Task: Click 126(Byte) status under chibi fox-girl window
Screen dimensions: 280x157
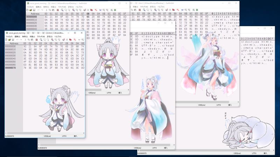Action: (x=92, y=93)
